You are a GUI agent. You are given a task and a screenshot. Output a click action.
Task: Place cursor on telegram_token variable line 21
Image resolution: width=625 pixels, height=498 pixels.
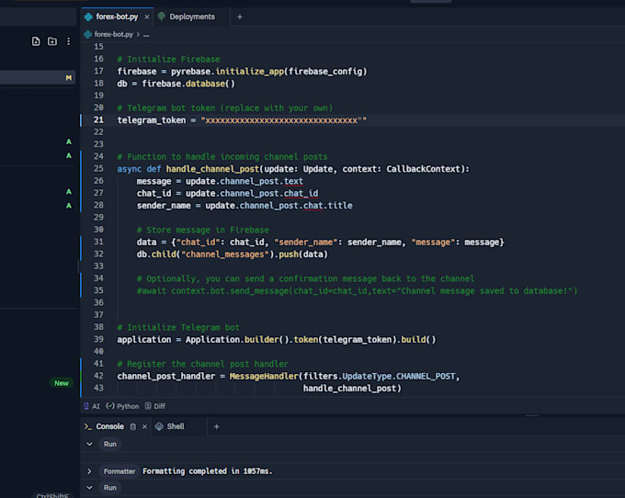(x=152, y=120)
